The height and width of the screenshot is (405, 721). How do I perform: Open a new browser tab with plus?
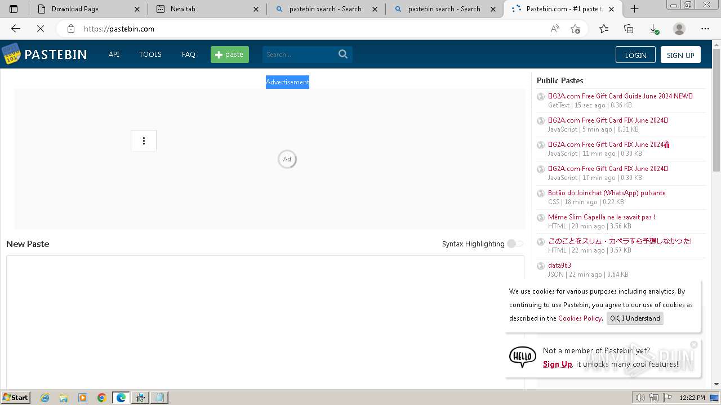point(634,8)
